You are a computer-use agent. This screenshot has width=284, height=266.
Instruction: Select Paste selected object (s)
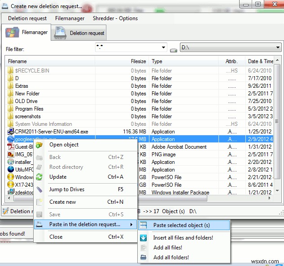tap(184, 225)
